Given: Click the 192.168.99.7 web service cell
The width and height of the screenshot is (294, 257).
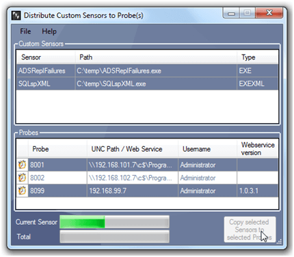Looking at the screenshot, I should [133, 191].
